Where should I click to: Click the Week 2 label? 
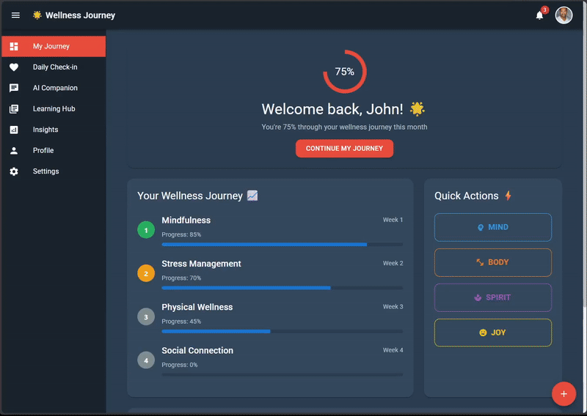[393, 263]
